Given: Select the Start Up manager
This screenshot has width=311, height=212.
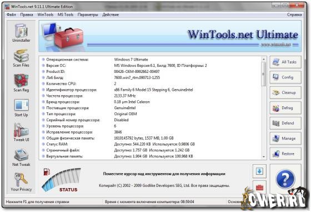Looking at the screenshot, I should point(21,108).
